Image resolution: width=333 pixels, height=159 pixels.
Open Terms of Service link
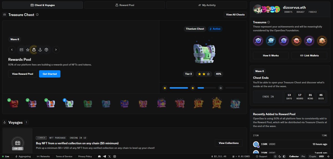click(x=64, y=157)
